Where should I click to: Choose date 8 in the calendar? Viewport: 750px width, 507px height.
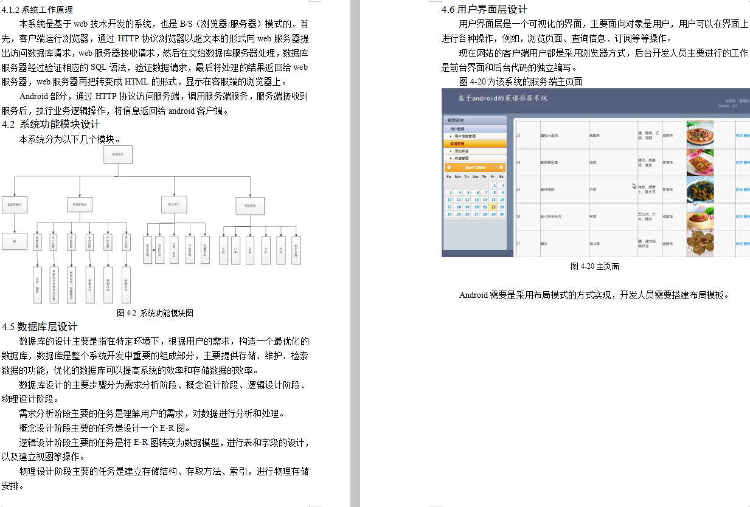click(x=493, y=192)
